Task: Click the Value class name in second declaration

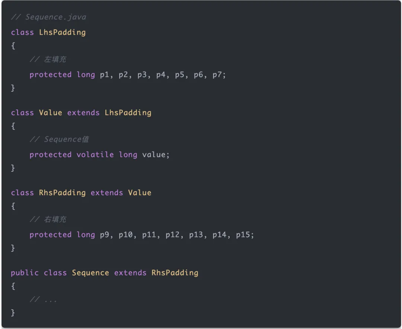Action: point(51,113)
